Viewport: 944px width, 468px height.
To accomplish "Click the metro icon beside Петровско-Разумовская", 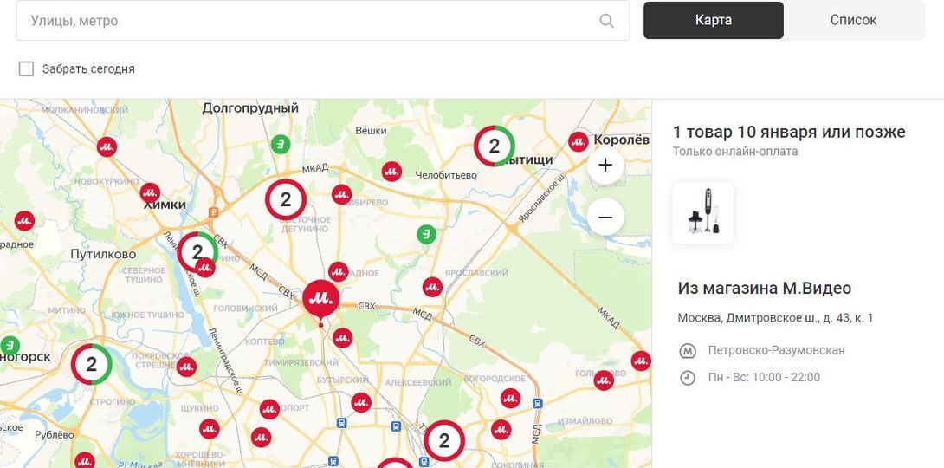I will point(688,350).
